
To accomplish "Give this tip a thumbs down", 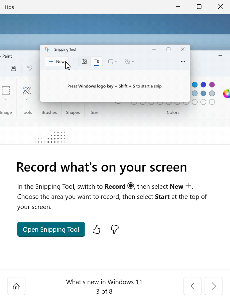I will coord(115,229).
